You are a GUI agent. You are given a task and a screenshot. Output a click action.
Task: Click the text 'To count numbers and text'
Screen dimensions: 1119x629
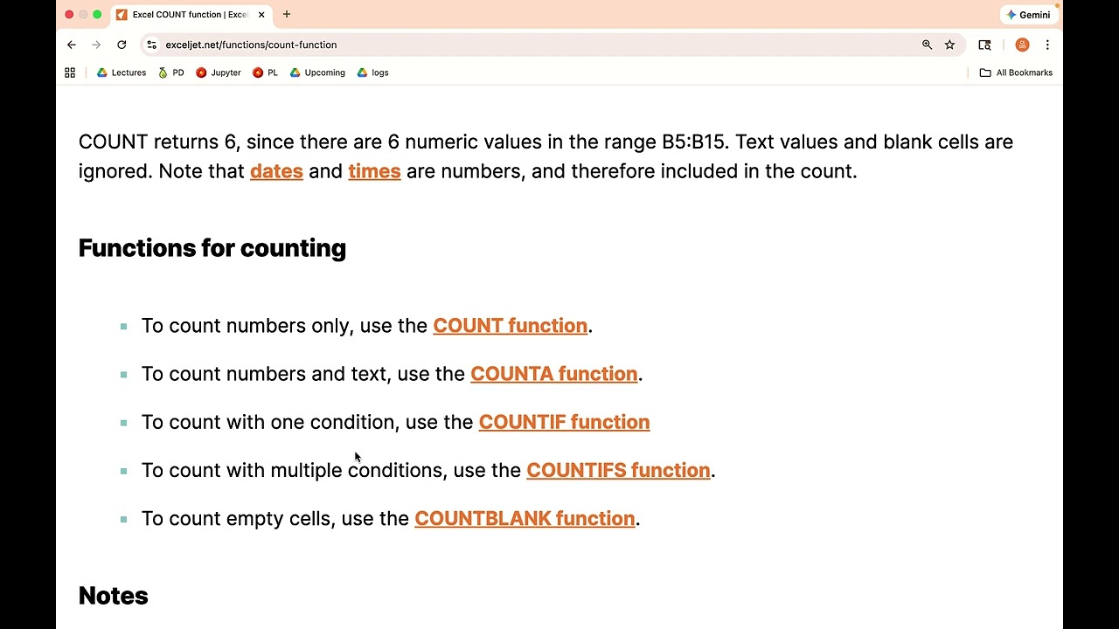click(x=266, y=374)
